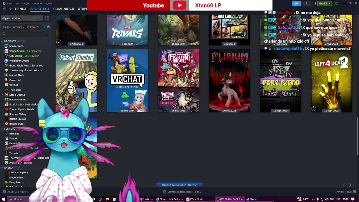Collapse the RECIENTE section

click(2, 41)
